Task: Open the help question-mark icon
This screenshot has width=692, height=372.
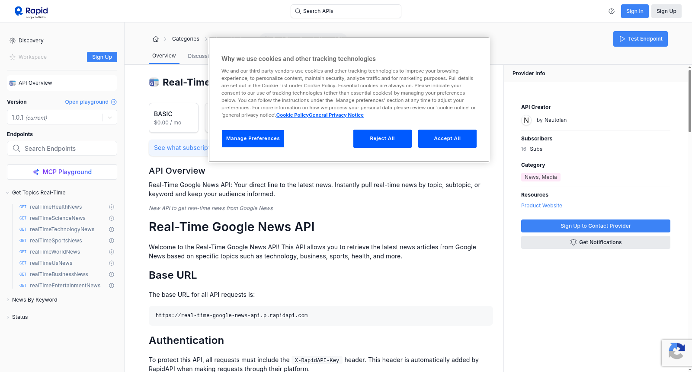Action: 612,11
